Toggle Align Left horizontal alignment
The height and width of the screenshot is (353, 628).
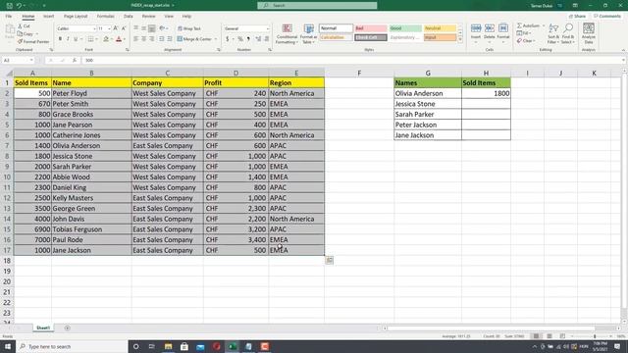tap(135, 39)
